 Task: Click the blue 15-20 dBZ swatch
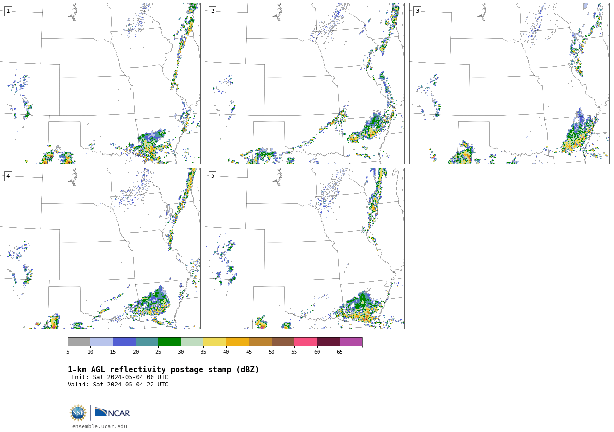[x=124, y=341]
